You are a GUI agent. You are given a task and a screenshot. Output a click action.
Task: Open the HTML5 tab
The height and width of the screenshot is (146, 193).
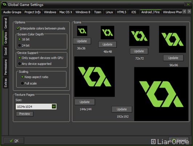(122, 12)
